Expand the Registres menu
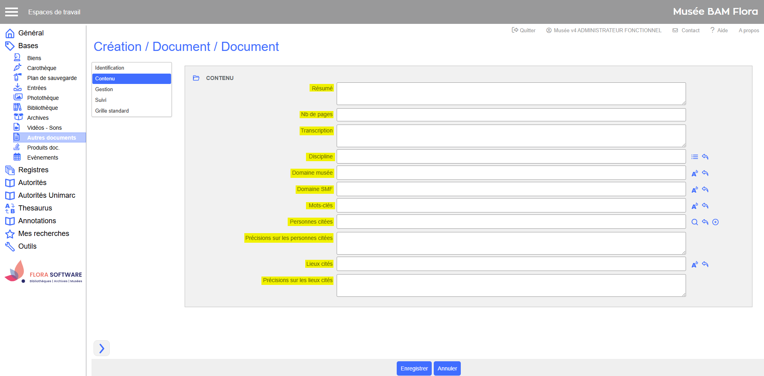The width and height of the screenshot is (764, 376). coord(33,170)
